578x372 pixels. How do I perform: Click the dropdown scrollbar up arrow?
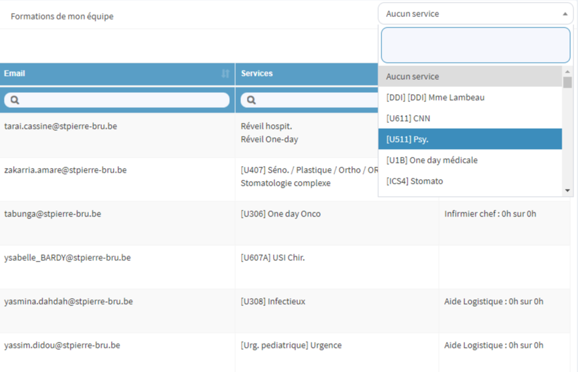(568, 72)
